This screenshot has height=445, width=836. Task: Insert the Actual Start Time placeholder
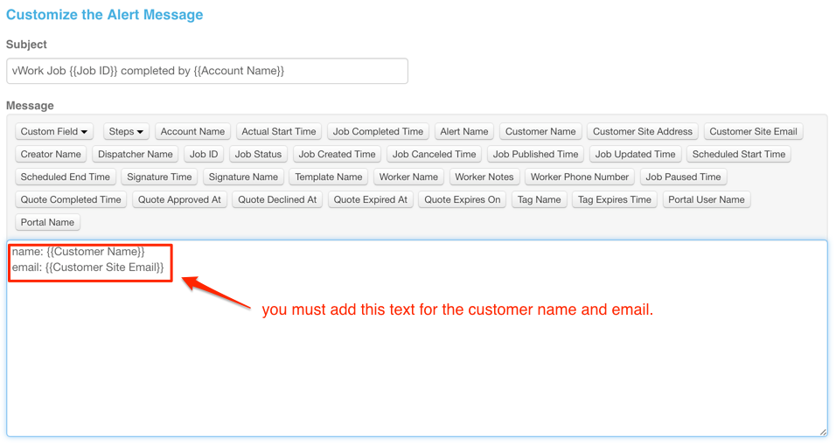point(279,132)
